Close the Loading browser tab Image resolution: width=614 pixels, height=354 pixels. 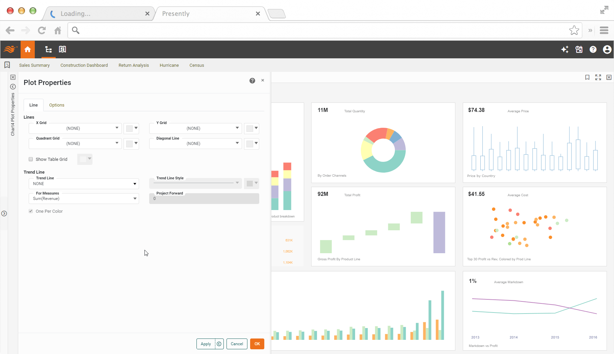(147, 13)
